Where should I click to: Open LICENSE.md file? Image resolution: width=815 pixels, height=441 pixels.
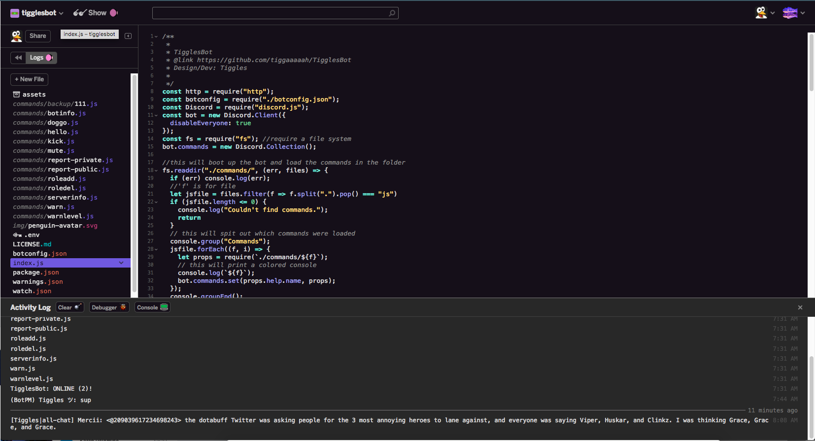pos(32,244)
